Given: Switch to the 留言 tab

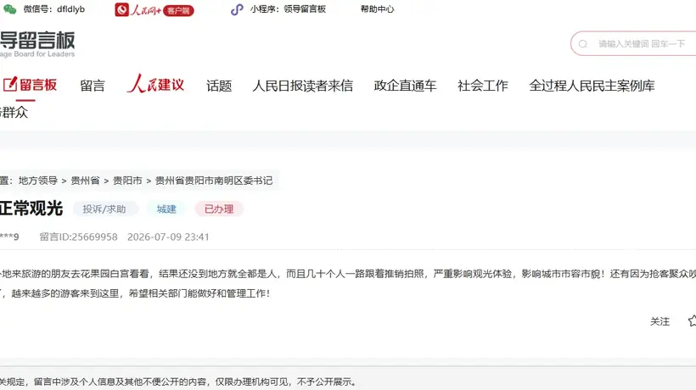Looking at the screenshot, I should (x=93, y=86).
